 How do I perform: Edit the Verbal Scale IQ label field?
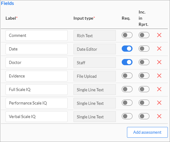pos(37,116)
